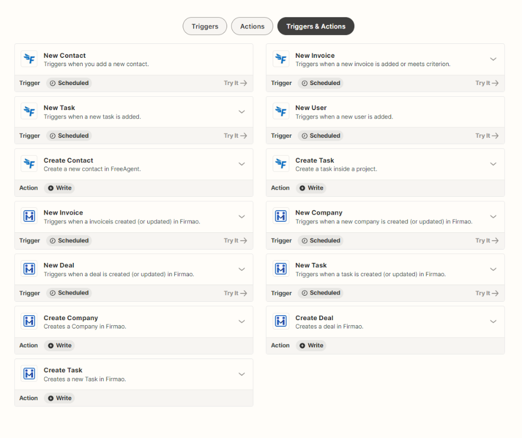Click Try It for New User trigger

coord(486,136)
